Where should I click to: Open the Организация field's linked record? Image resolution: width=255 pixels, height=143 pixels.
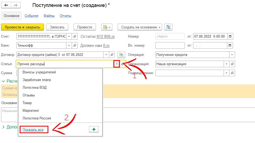point(232,64)
